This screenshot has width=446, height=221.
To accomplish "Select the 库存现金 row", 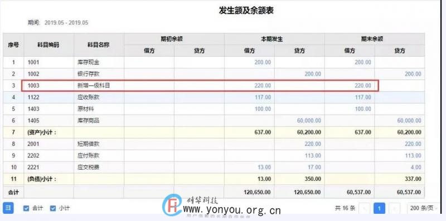I will point(214,62).
